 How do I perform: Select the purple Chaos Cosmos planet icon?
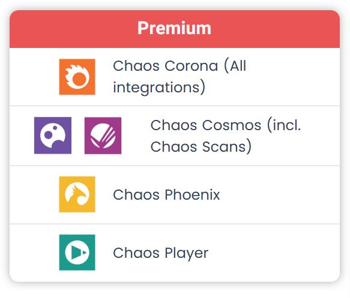53,136
